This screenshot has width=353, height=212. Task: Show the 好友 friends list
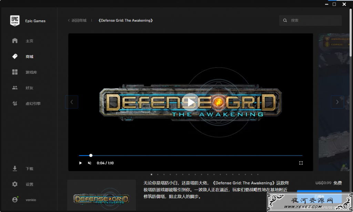pos(29,88)
